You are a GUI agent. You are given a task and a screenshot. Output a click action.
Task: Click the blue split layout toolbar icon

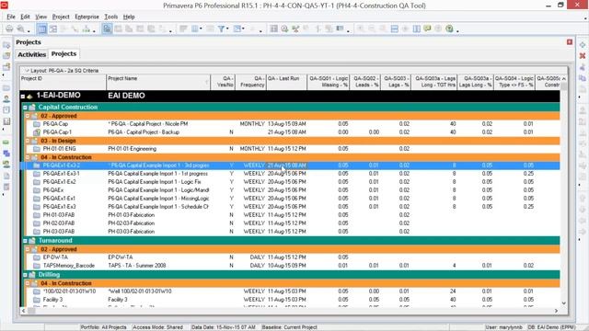(395, 29)
